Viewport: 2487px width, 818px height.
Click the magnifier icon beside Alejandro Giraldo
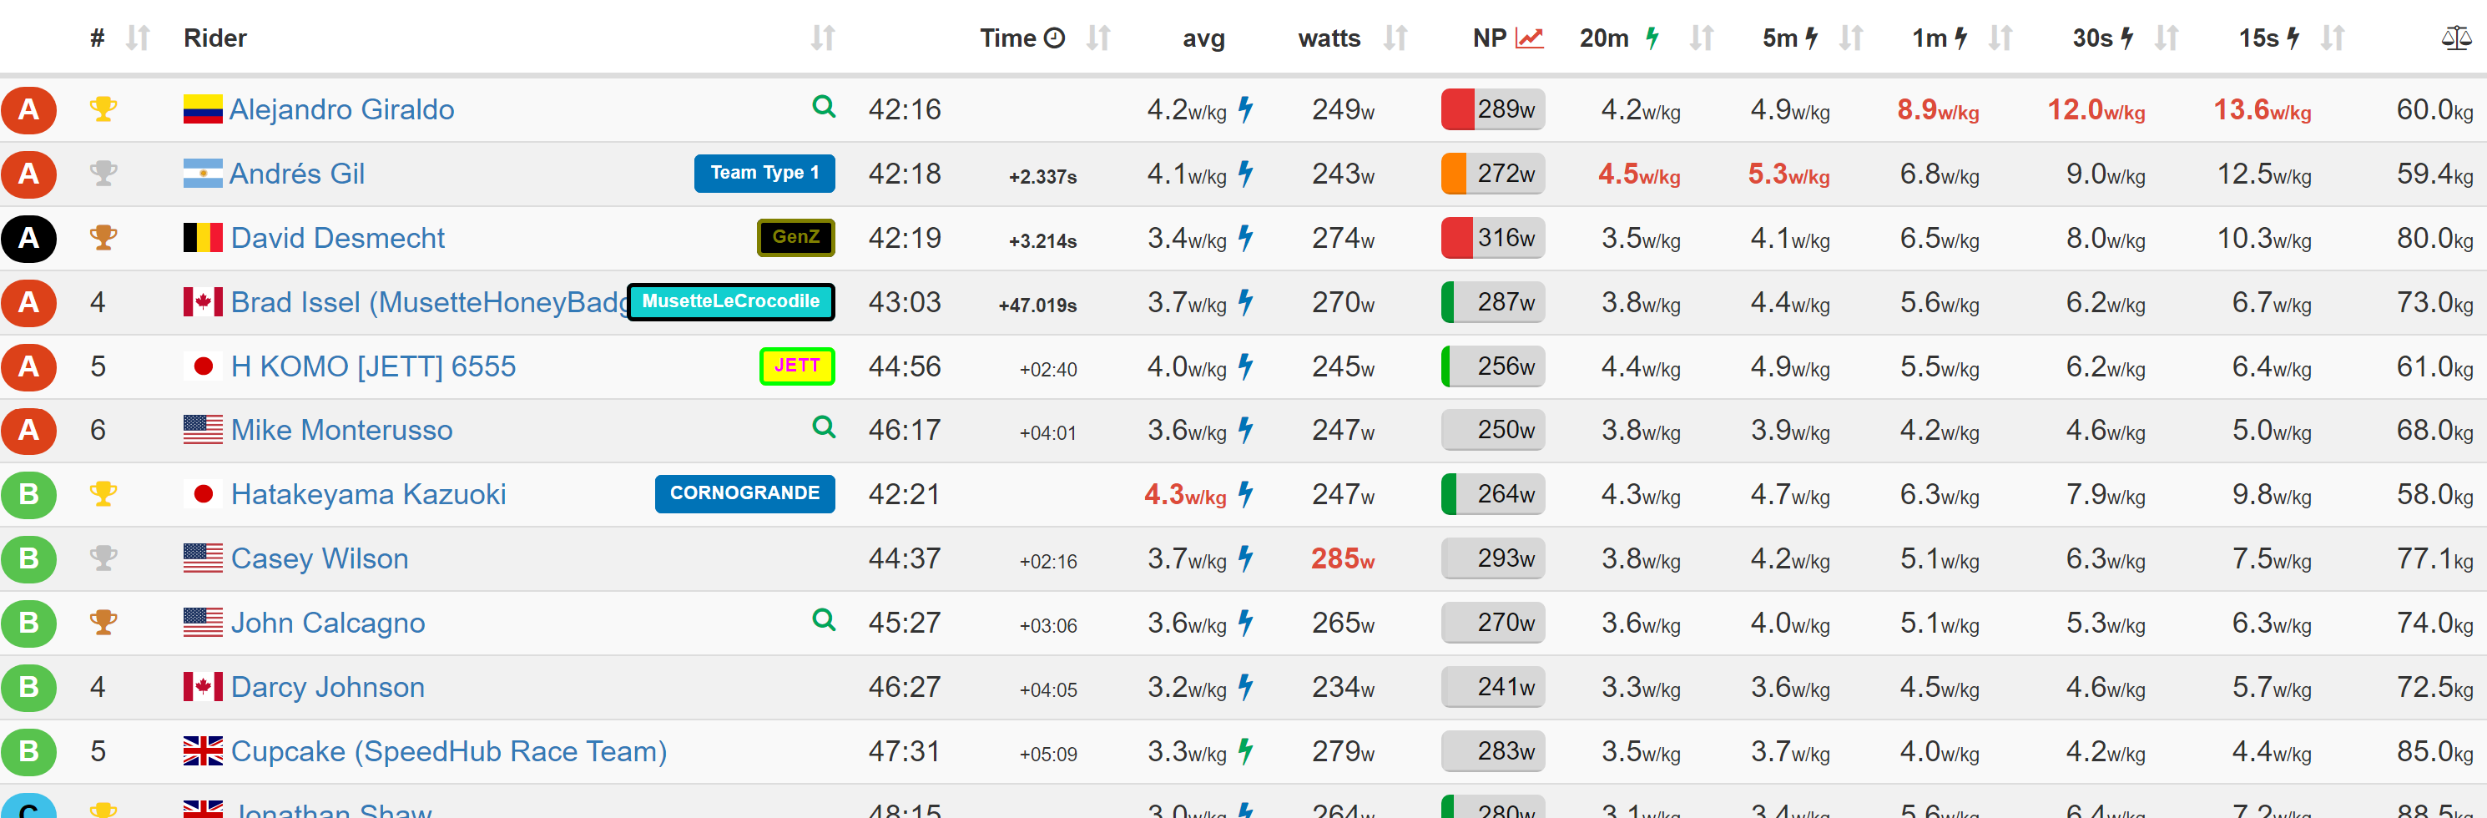pyautogui.click(x=824, y=106)
